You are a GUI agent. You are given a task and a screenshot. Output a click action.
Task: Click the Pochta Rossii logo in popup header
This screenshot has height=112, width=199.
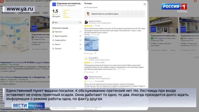coord(54,4)
